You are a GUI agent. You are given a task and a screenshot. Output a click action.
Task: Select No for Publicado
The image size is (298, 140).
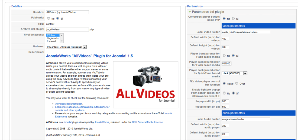pos(48,18)
